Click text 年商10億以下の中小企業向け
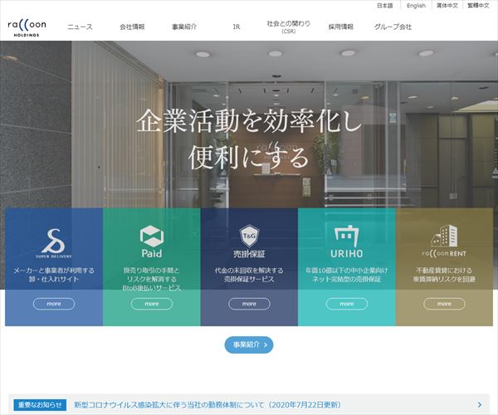Image resolution: width=498 pixels, height=415 pixels. [x=346, y=271]
